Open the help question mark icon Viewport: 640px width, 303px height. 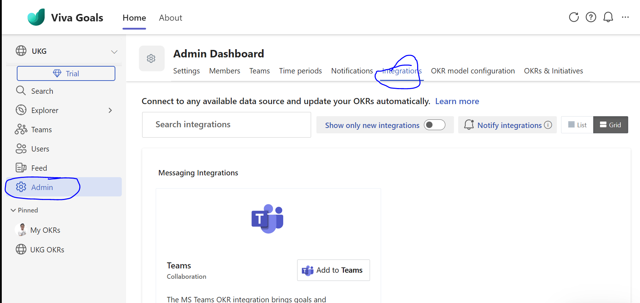pos(591,17)
